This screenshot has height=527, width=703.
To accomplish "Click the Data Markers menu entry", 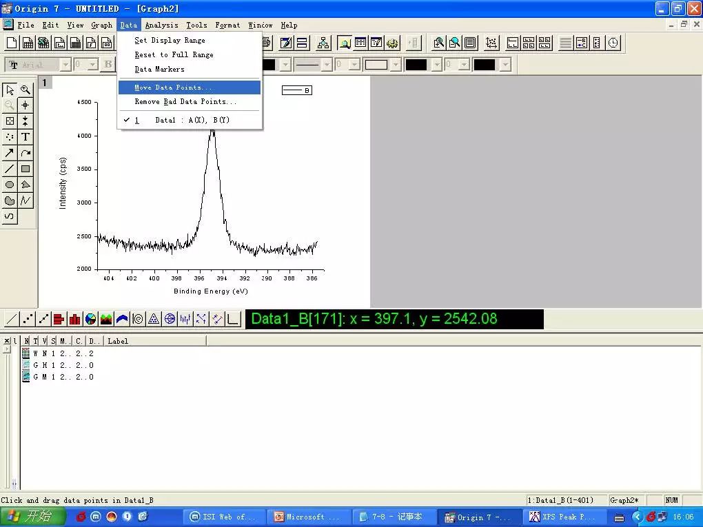I will pyautogui.click(x=190, y=69).
